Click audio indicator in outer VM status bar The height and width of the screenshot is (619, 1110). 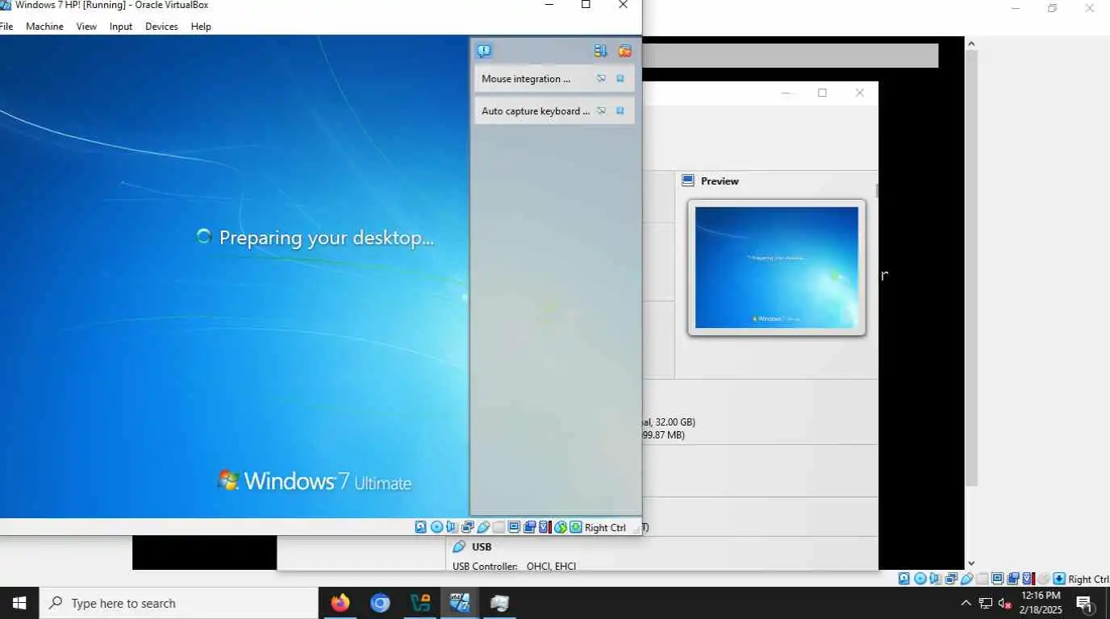pos(934,579)
